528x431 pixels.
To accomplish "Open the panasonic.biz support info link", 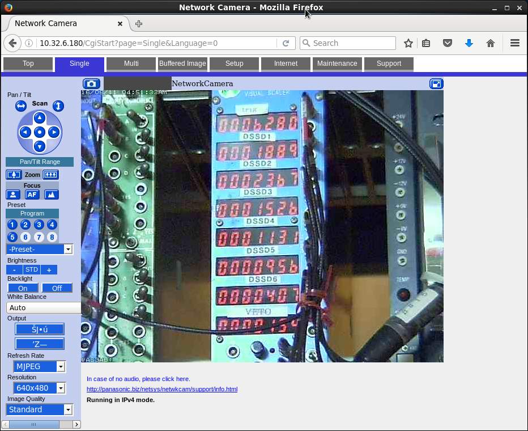I will point(162,389).
